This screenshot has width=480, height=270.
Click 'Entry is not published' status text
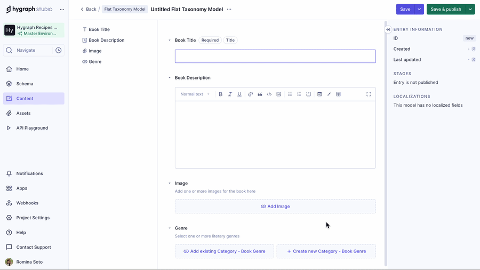point(415,82)
